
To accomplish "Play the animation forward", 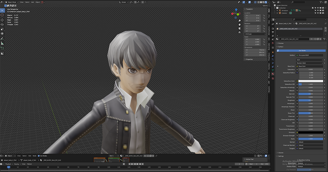I will click(x=137, y=164).
